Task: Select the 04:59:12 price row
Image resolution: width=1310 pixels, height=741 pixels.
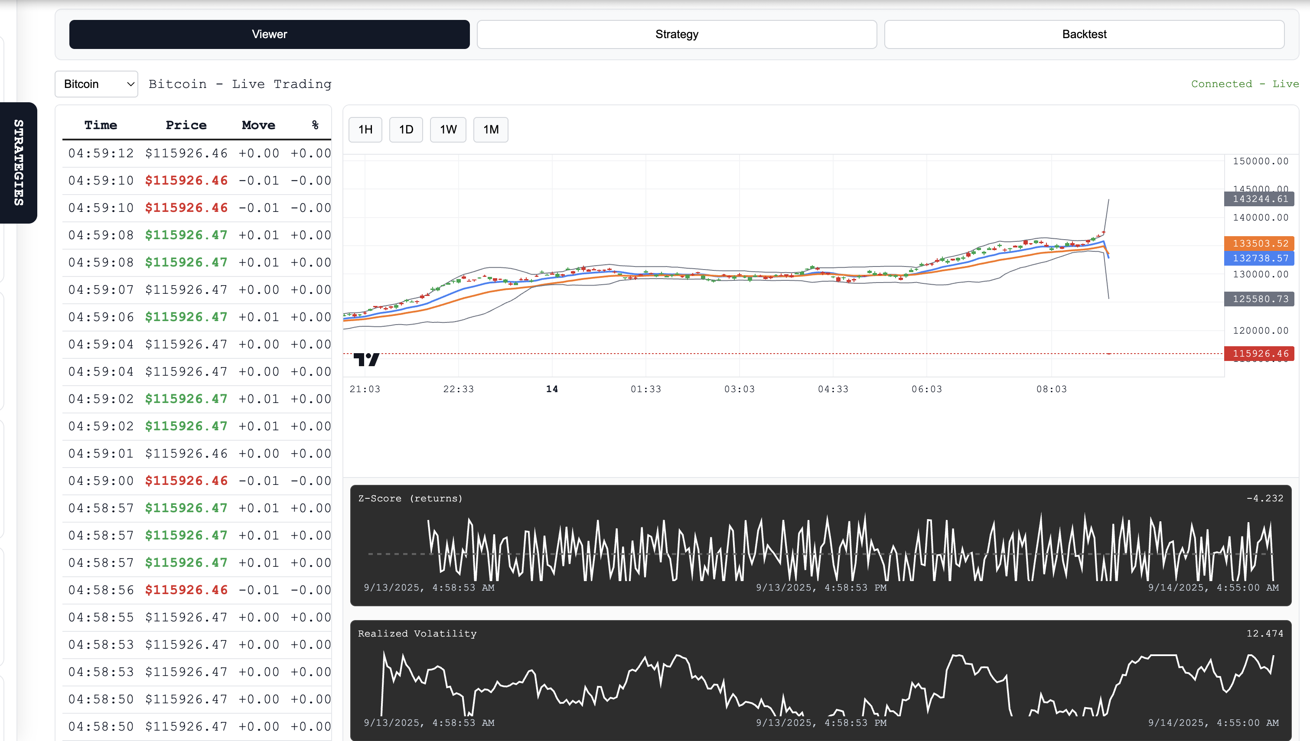Action: pos(196,153)
